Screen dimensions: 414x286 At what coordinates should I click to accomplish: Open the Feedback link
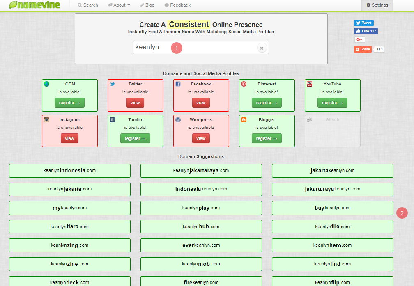(x=177, y=5)
